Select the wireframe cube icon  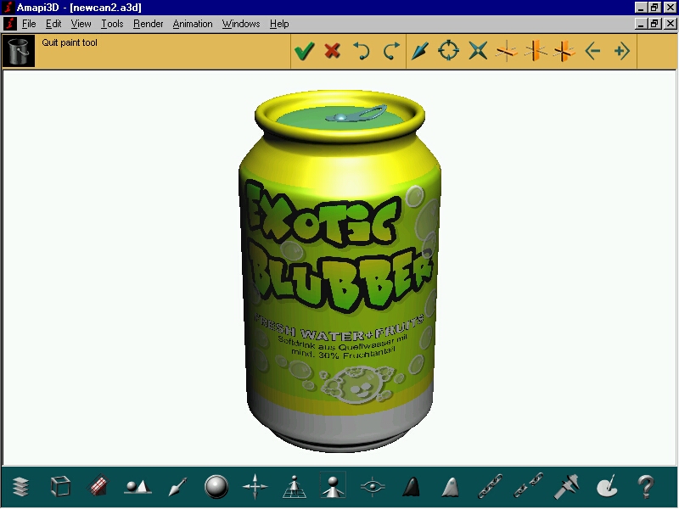coord(60,487)
